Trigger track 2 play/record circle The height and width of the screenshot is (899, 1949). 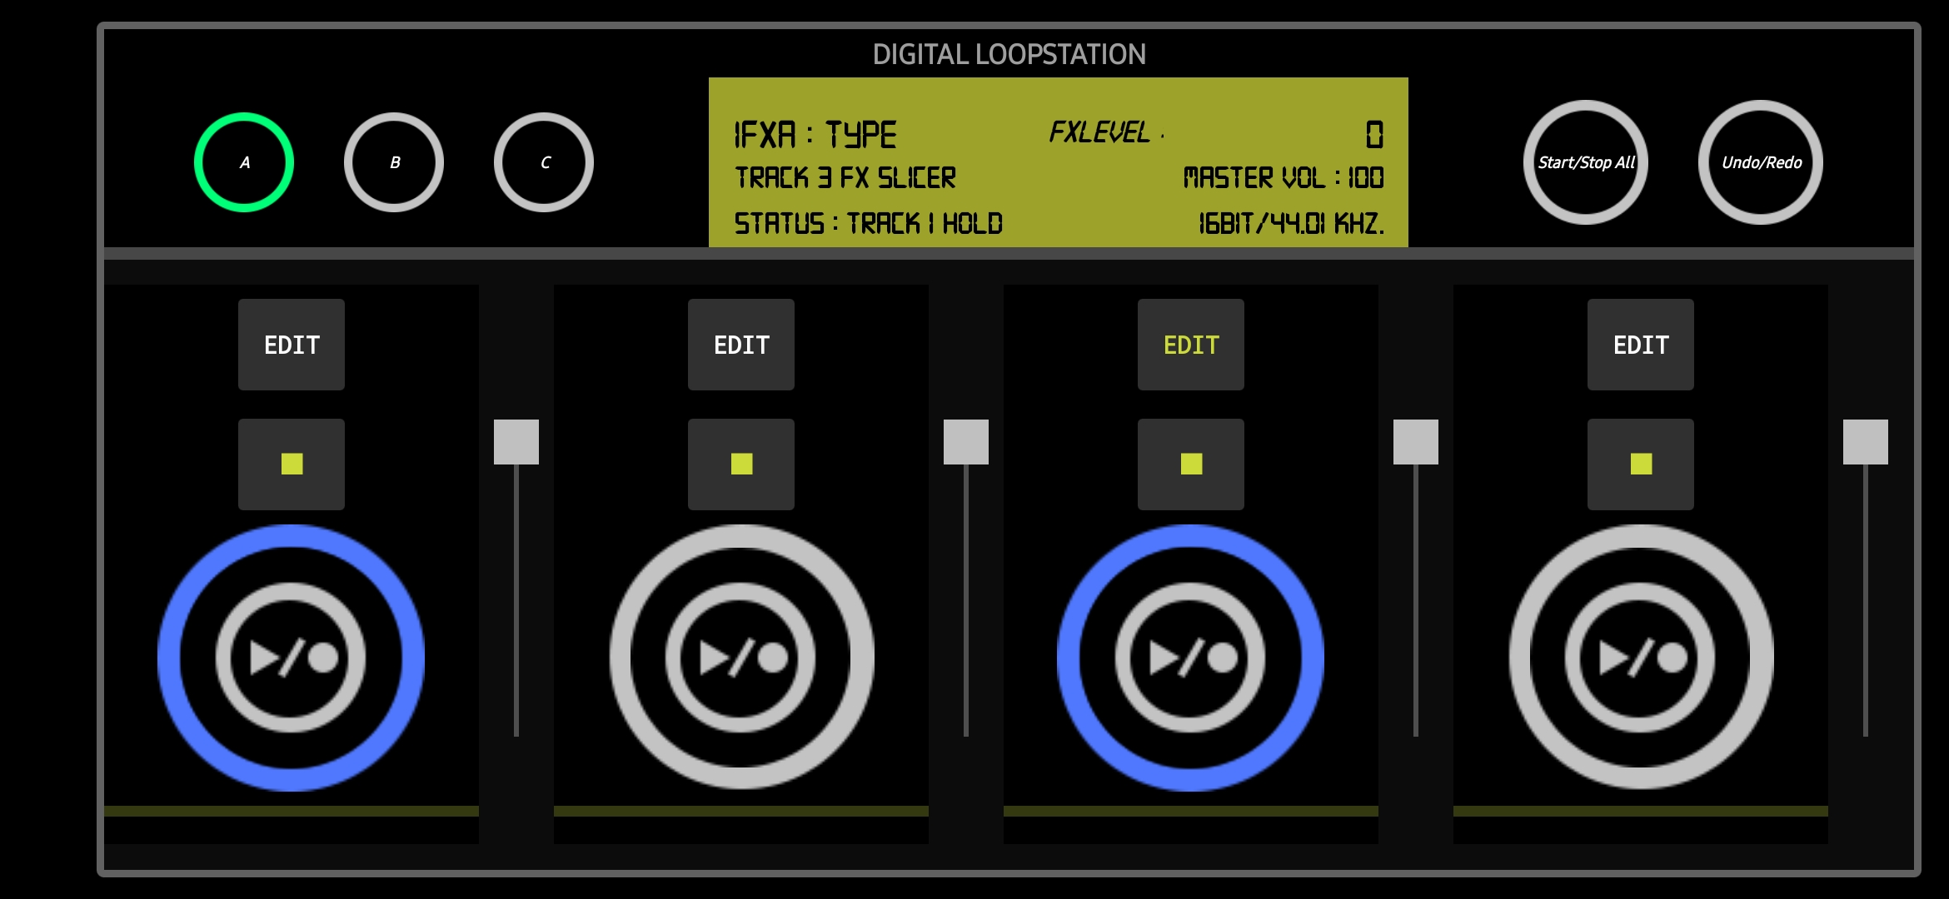click(740, 658)
